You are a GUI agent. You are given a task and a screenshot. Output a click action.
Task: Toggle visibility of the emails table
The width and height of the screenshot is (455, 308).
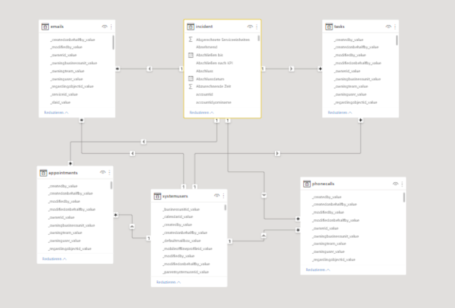click(x=105, y=27)
